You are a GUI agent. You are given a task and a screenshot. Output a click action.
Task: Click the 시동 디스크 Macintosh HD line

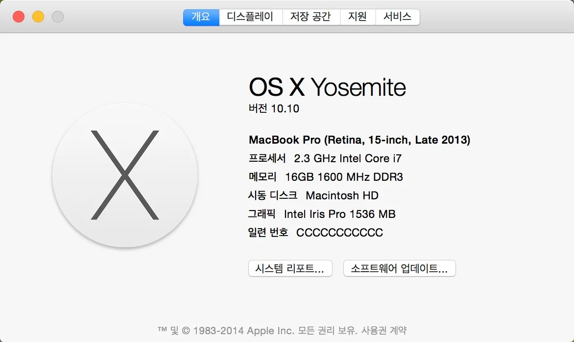click(x=313, y=195)
